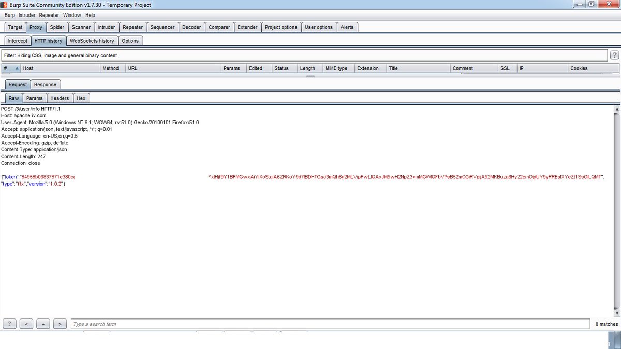Switch to the Sequencer tab
621x349 pixels.
point(162,27)
